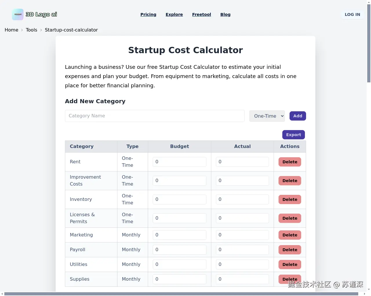This screenshot has height=296, width=371.
Task: Delete the Marketing row
Action: click(x=290, y=235)
